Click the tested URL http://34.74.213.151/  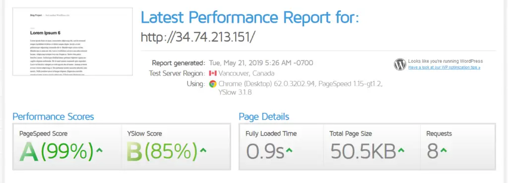(198, 37)
